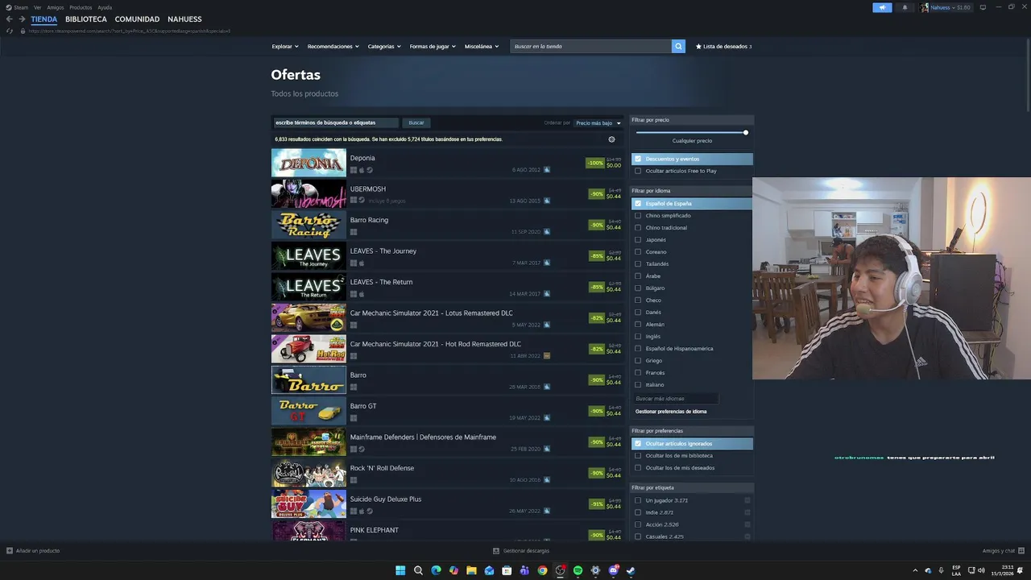Click the search magnifier button
The width and height of the screenshot is (1031, 580).
click(x=678, y=46)
